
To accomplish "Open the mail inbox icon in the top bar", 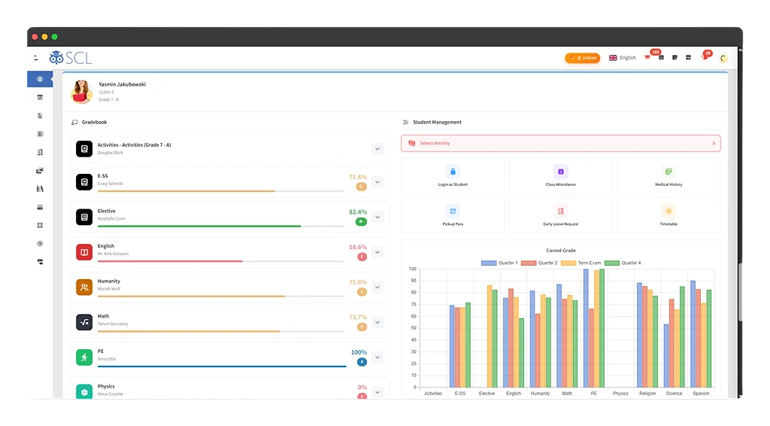I will pos(647,57).
